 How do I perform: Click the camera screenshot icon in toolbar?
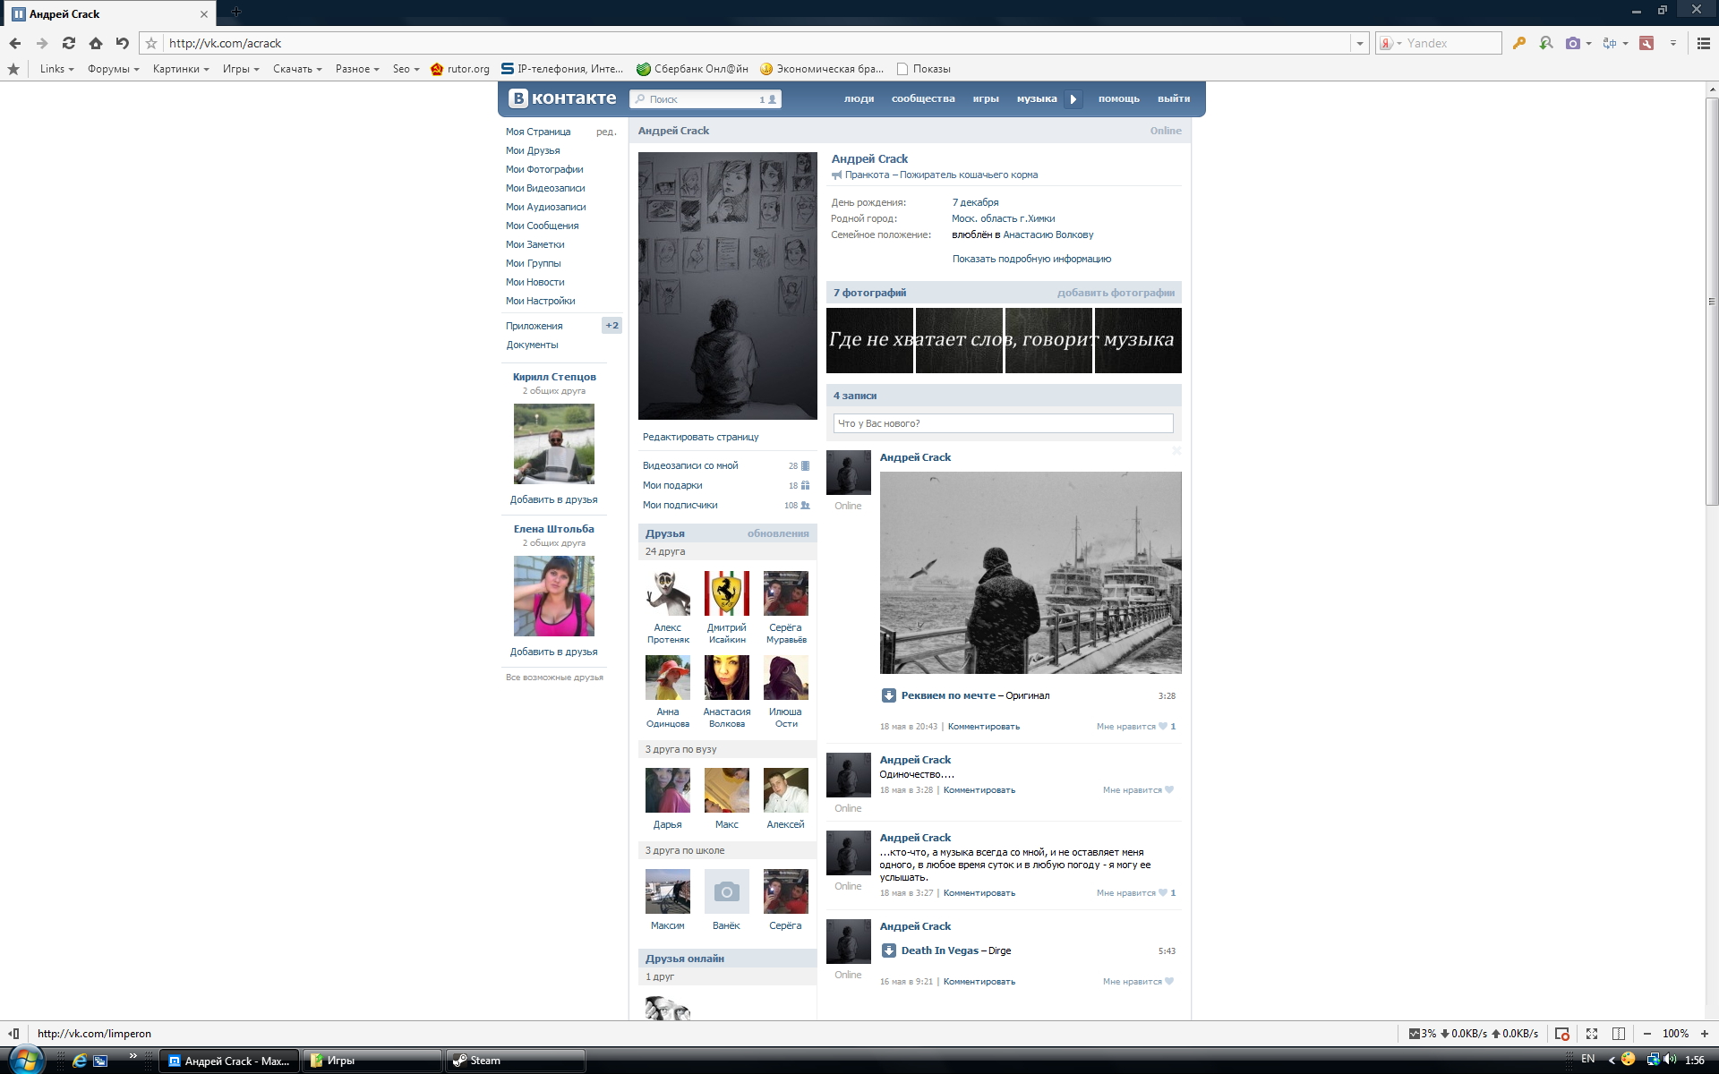coord(1572,43)
